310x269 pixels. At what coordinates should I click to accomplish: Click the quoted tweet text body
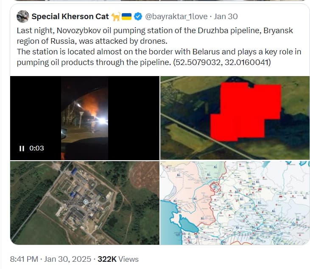pos(159,46)
